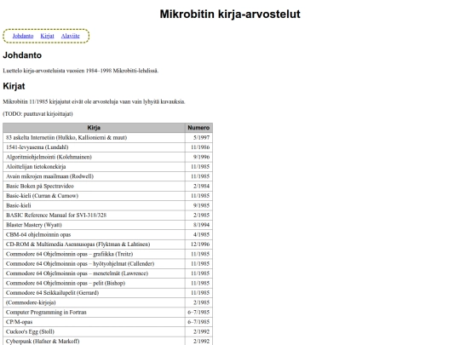Open the Alaviite navigation link
This screenshot has width=460, height=345.
(x=71, y=36)
